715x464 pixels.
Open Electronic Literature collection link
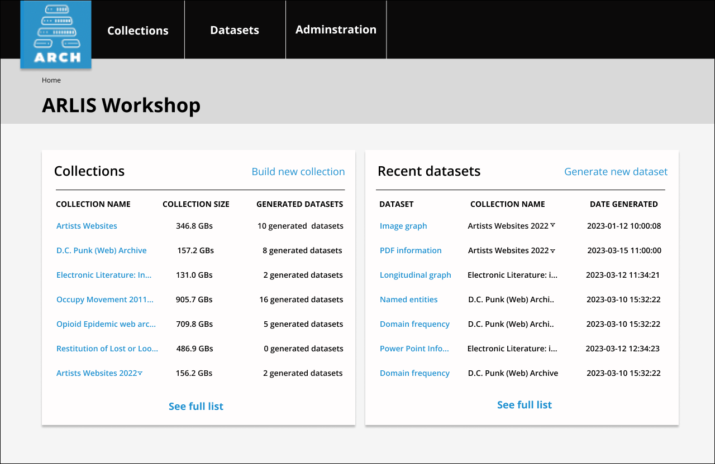tap(104, 275)
